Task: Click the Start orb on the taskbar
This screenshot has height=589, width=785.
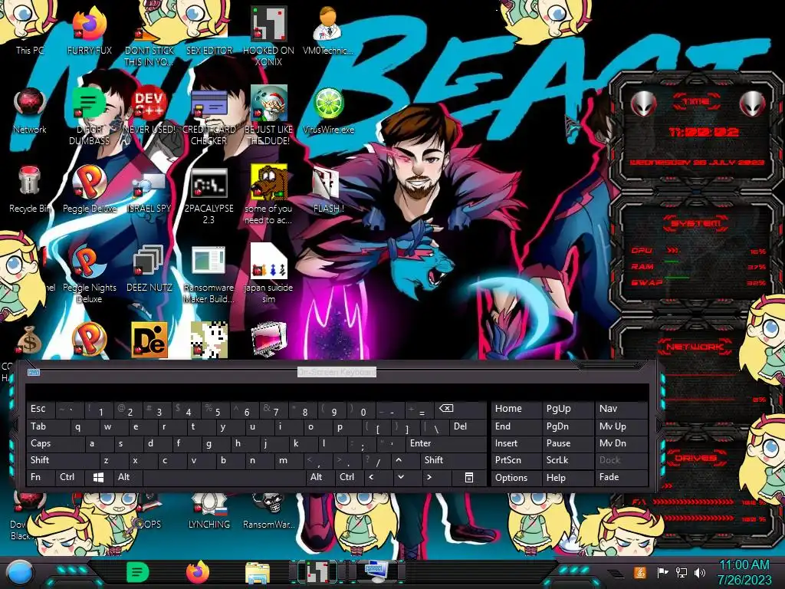Action: point(20,572)
